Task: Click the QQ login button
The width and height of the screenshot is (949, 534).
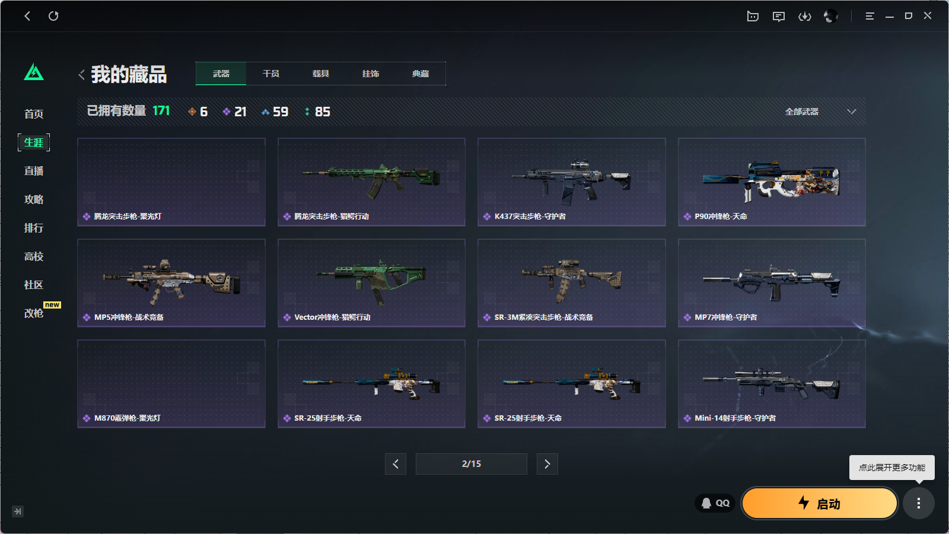Action: 715,503
